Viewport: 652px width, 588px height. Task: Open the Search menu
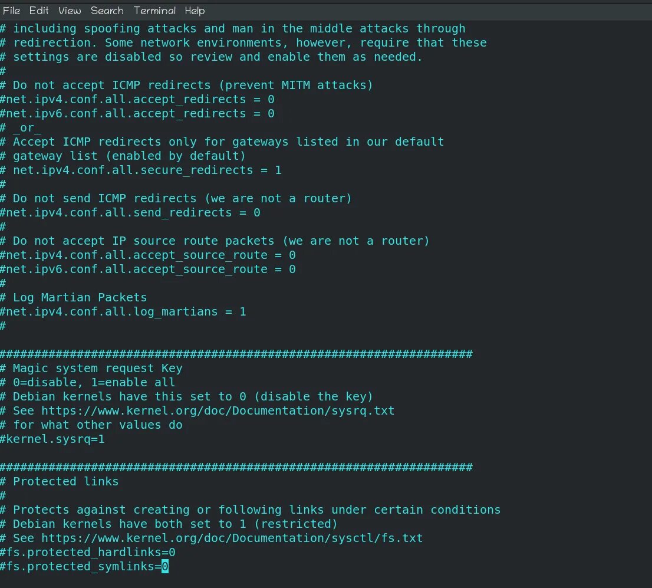(107, 11)
